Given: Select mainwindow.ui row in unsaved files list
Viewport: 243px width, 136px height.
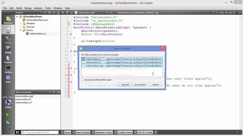Looking at the screenshot, I should pyautogui.click(x=122, y=59).
